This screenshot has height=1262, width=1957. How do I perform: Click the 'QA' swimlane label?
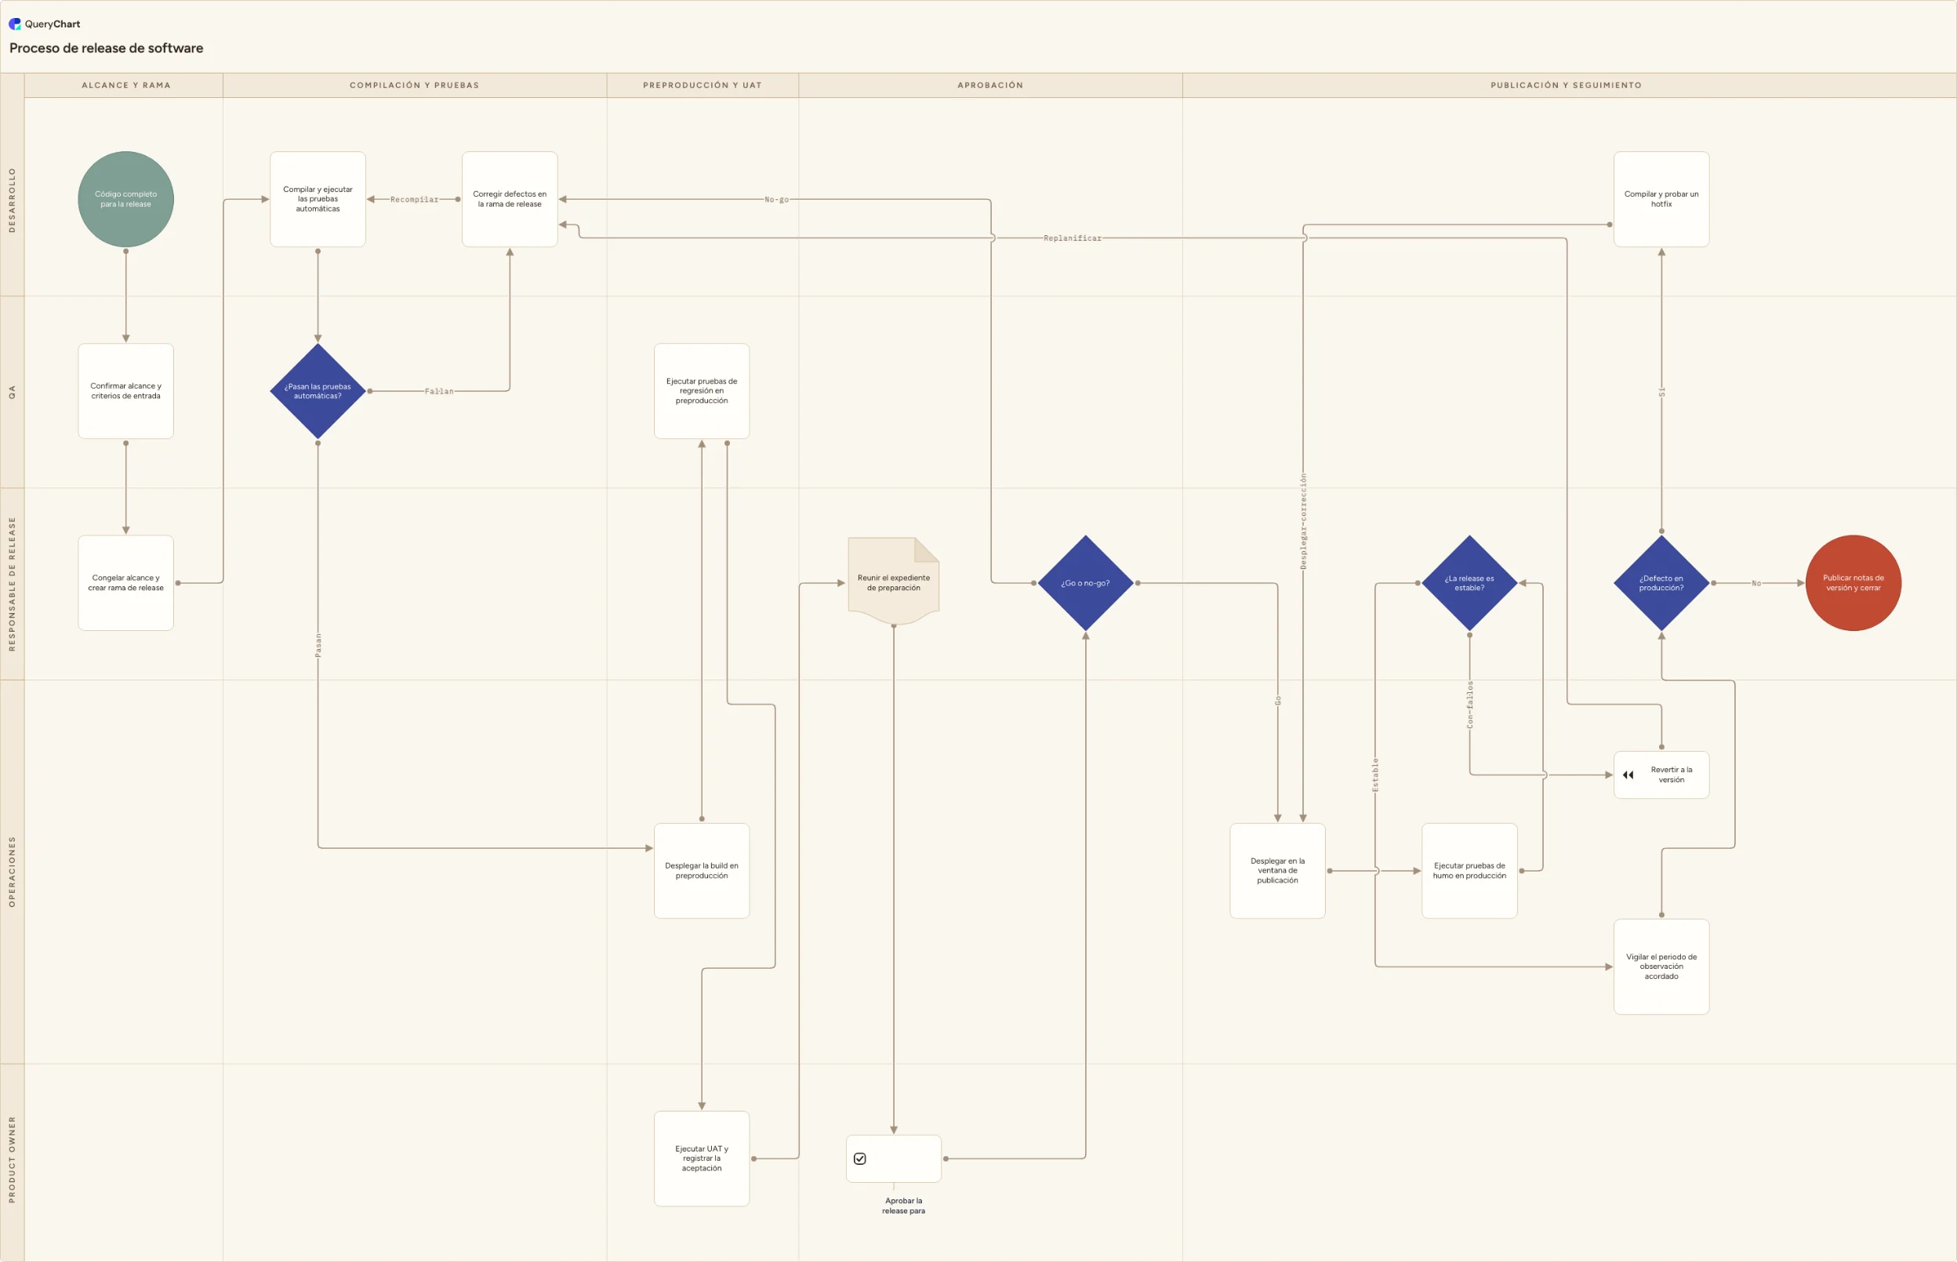pos(13,393)
